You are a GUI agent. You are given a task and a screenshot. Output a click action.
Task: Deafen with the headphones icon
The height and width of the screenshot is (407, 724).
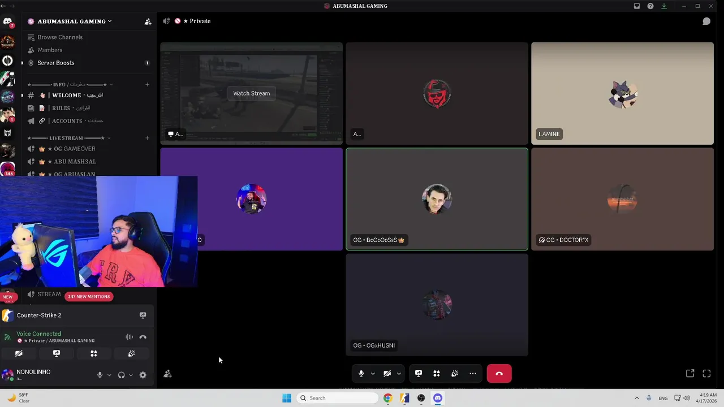121,375
